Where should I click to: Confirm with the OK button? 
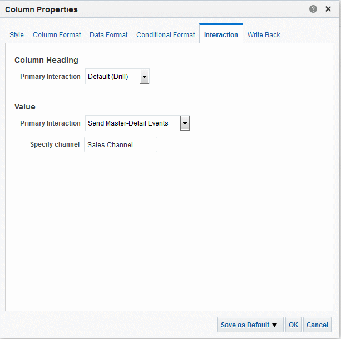(293, 325)
